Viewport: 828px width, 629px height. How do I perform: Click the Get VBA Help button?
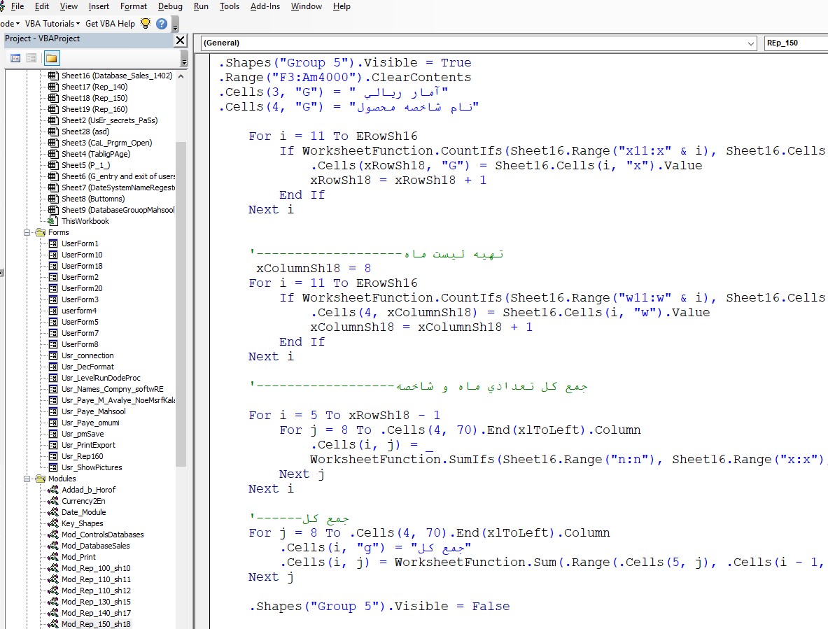pyautogui.click(x=110, y=23)
